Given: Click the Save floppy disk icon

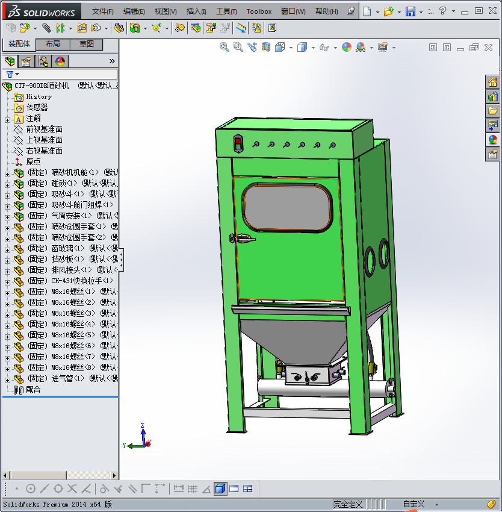Looking at the screenshot, I should (410, 11).
